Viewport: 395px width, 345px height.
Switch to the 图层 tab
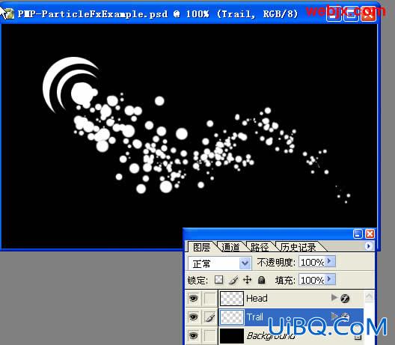point(201,247)
